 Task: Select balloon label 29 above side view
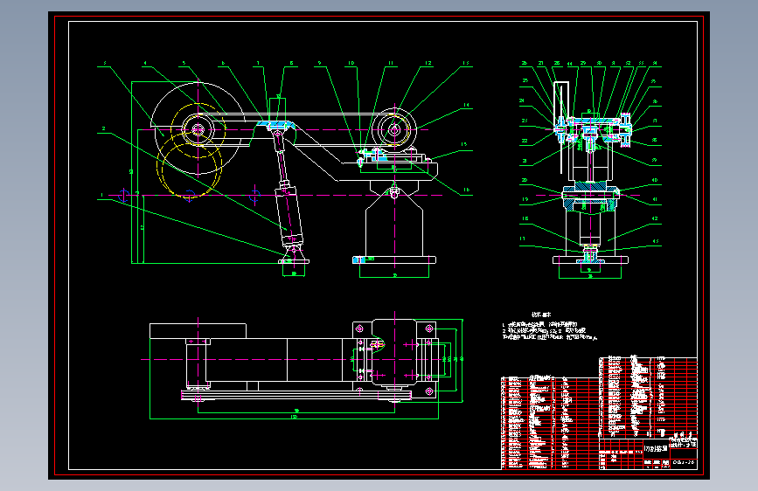(583, 63)
